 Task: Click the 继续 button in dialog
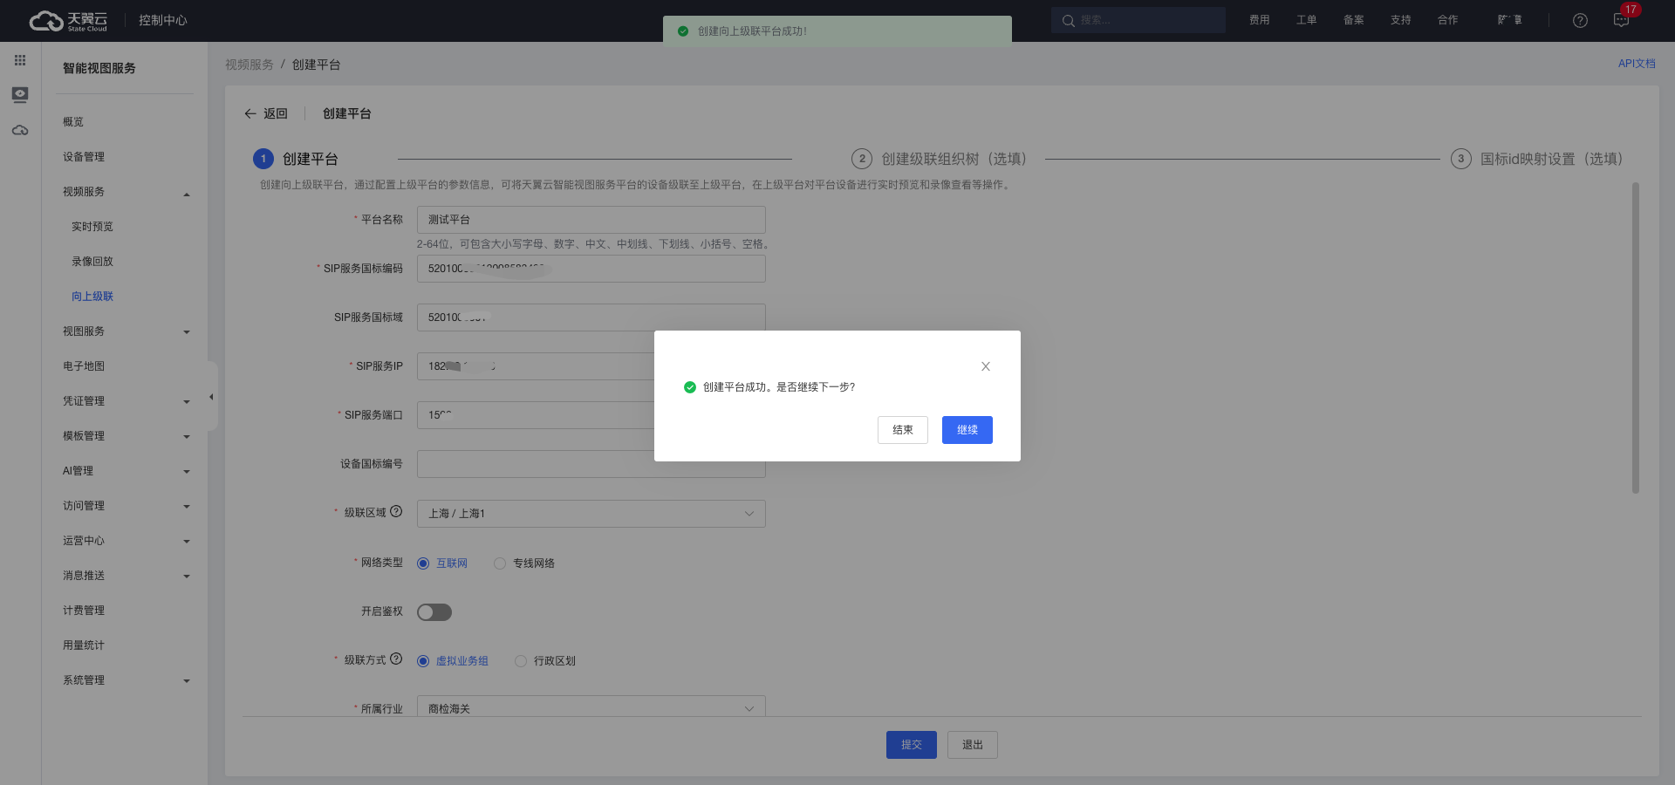point(967,430)
